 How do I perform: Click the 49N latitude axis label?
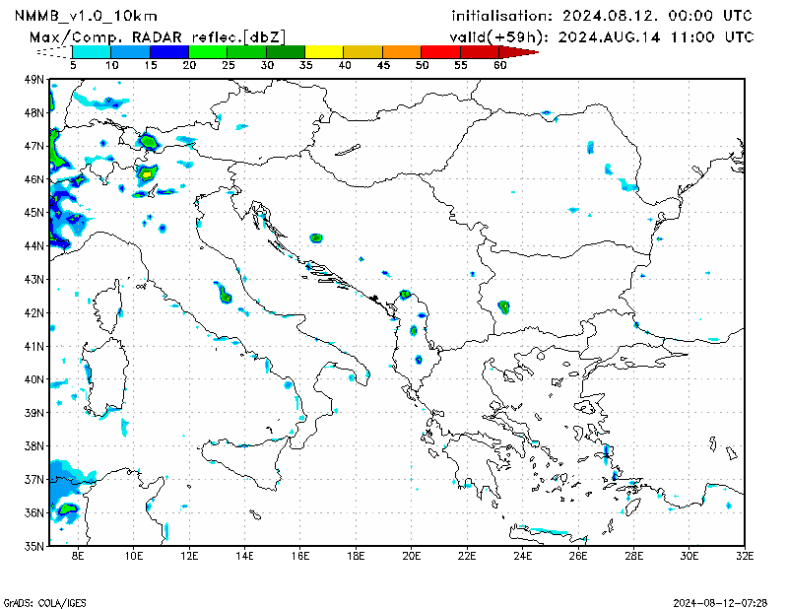pos(34,79)
